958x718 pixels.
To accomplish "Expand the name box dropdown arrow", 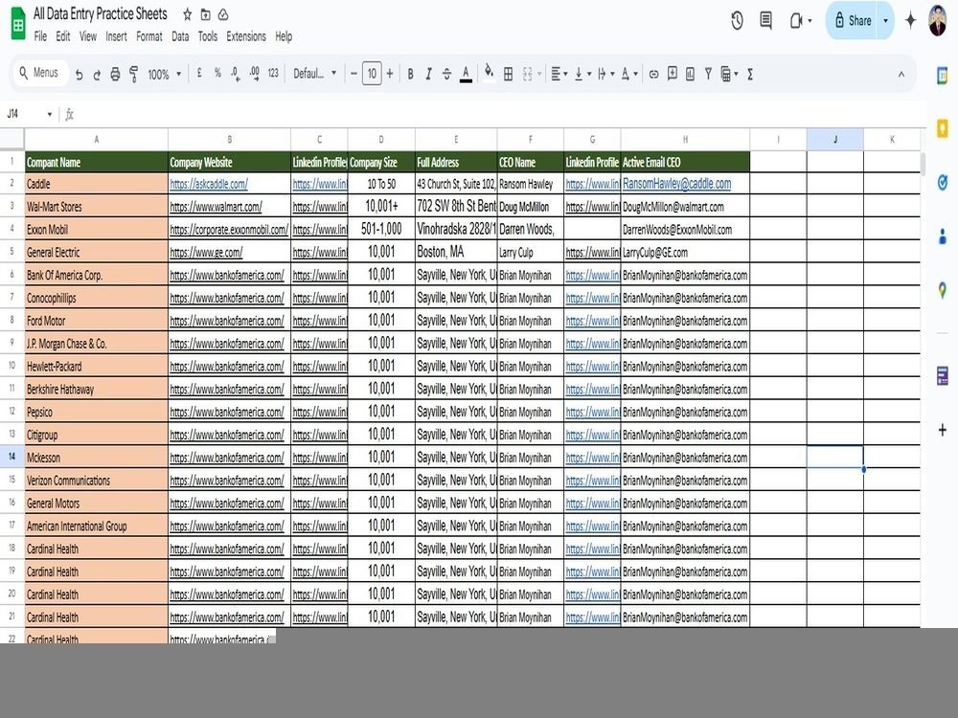I will [x=49, y=114].
